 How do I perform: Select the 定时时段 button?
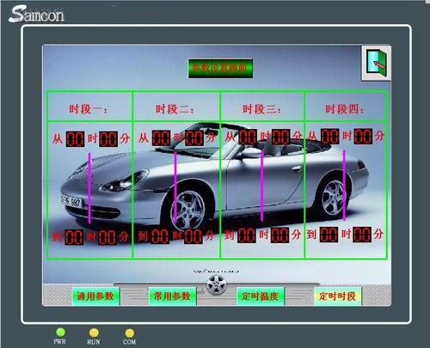[x=337, y=296]
